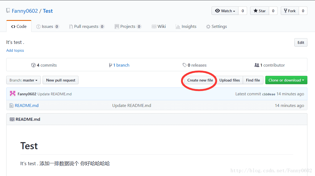Click the contributors people icon
The width and height of the screenshot is (315, 176).
(257, 65)
